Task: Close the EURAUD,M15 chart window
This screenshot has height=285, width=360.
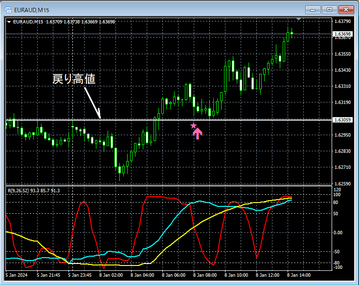Action: 346,10
